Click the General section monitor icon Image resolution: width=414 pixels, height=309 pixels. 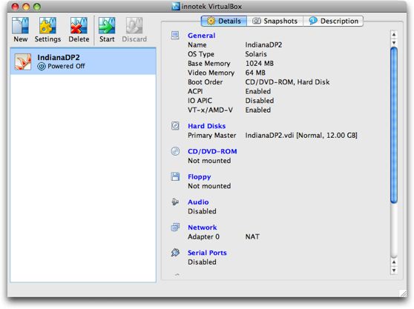point(175,36)
